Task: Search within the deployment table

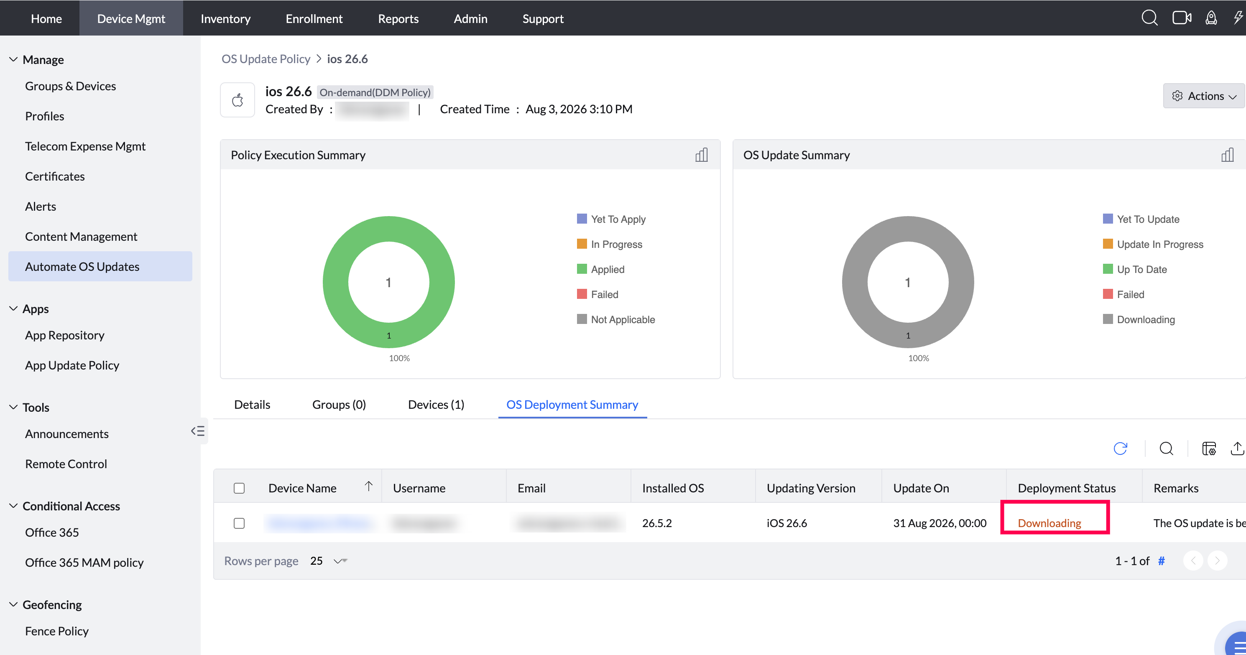Action: 1166,449
